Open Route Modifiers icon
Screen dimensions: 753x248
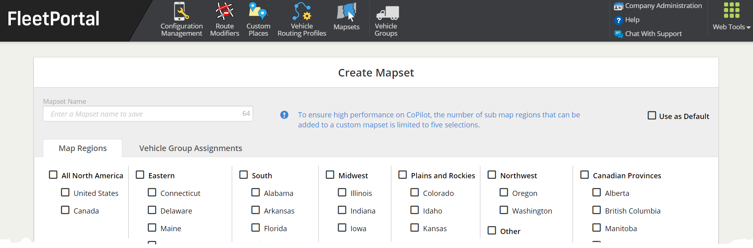pyautogui.click(x=225, y=11)
